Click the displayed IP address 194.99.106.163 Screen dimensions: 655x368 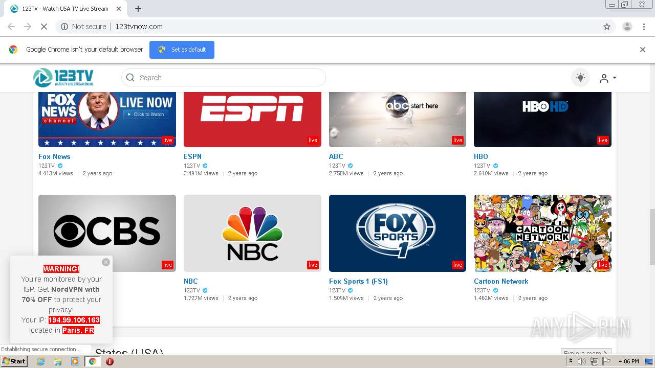click(x=74, y=320)
